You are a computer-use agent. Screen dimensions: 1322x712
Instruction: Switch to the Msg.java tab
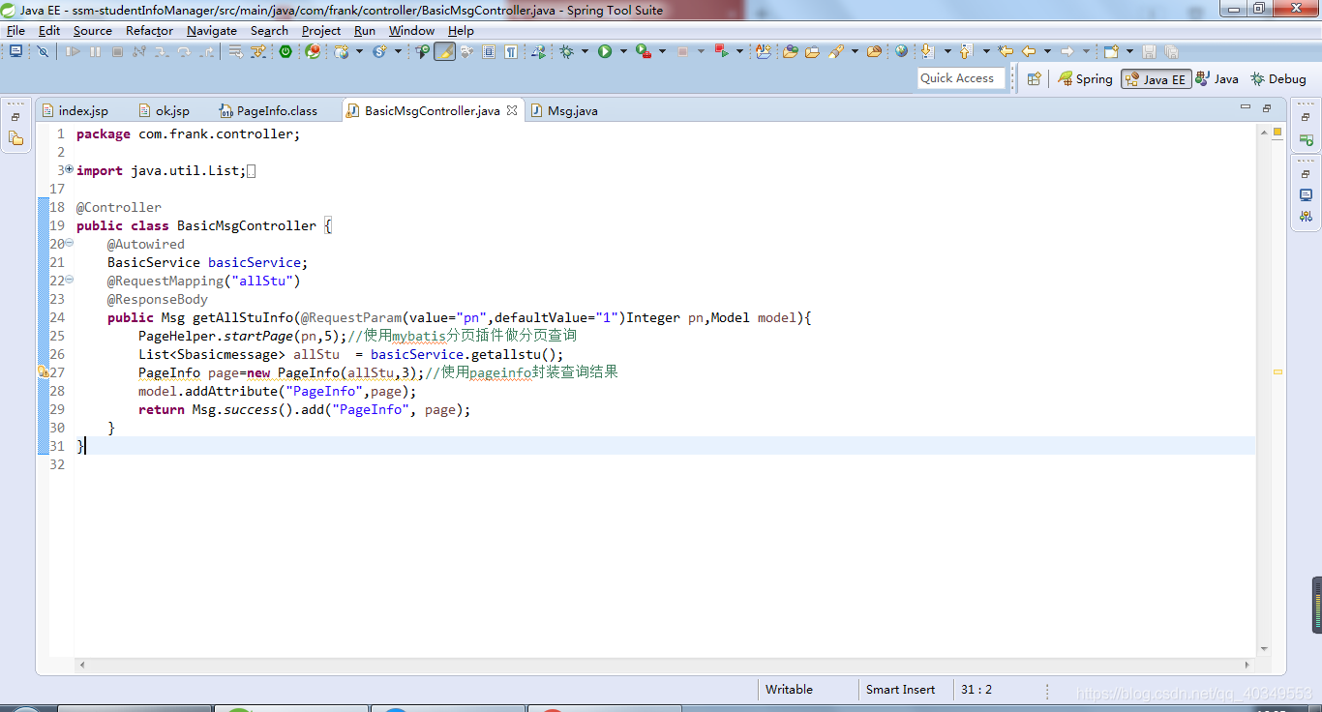564,110
